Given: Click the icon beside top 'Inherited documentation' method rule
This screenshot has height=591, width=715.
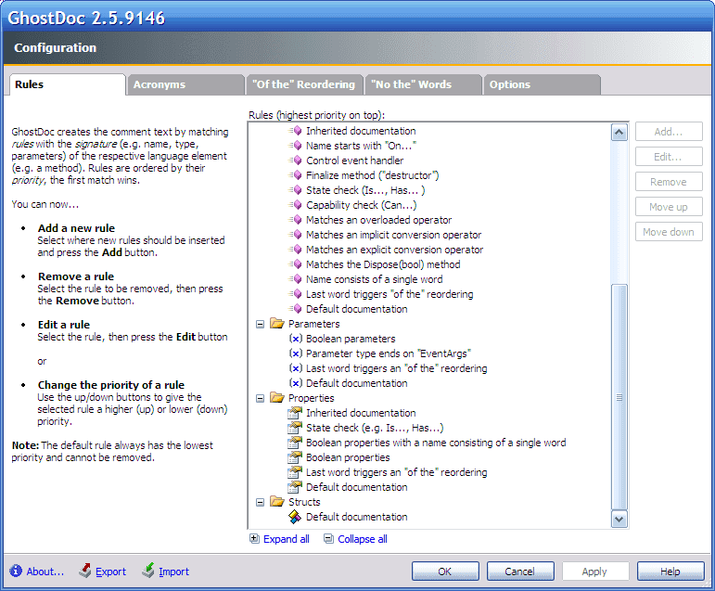Looking at the screenshot, I should tap(296, 131).
